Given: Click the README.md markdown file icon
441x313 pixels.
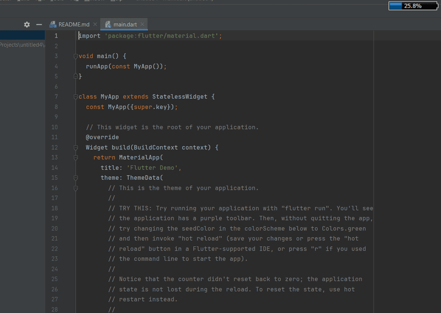Looking at the screenshot, I should pos(53,24).
